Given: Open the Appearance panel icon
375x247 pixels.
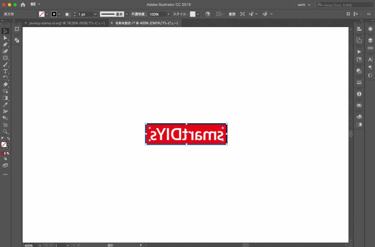Looking at the screenshot, I should pos(370,29).
